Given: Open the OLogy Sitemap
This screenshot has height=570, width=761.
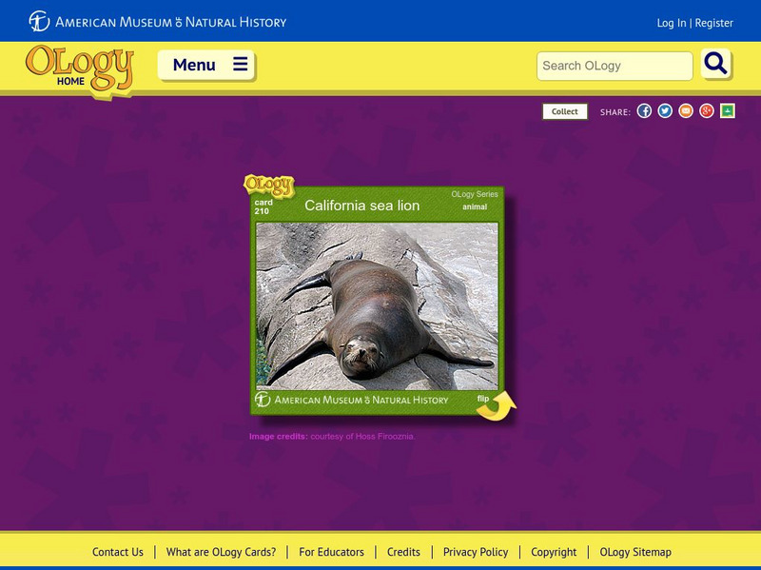Looking at the screenshot, I should click(634, 551).
